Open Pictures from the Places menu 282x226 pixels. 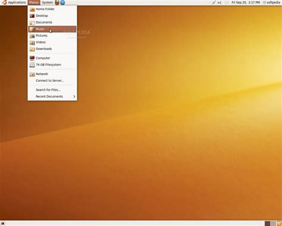[52, 36]
